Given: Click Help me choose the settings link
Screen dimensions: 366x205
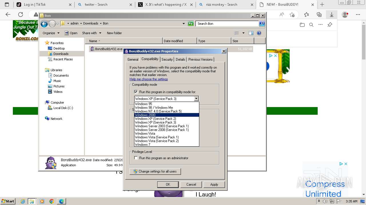Looking at the screenshot, I should click(x=149, y=79).
